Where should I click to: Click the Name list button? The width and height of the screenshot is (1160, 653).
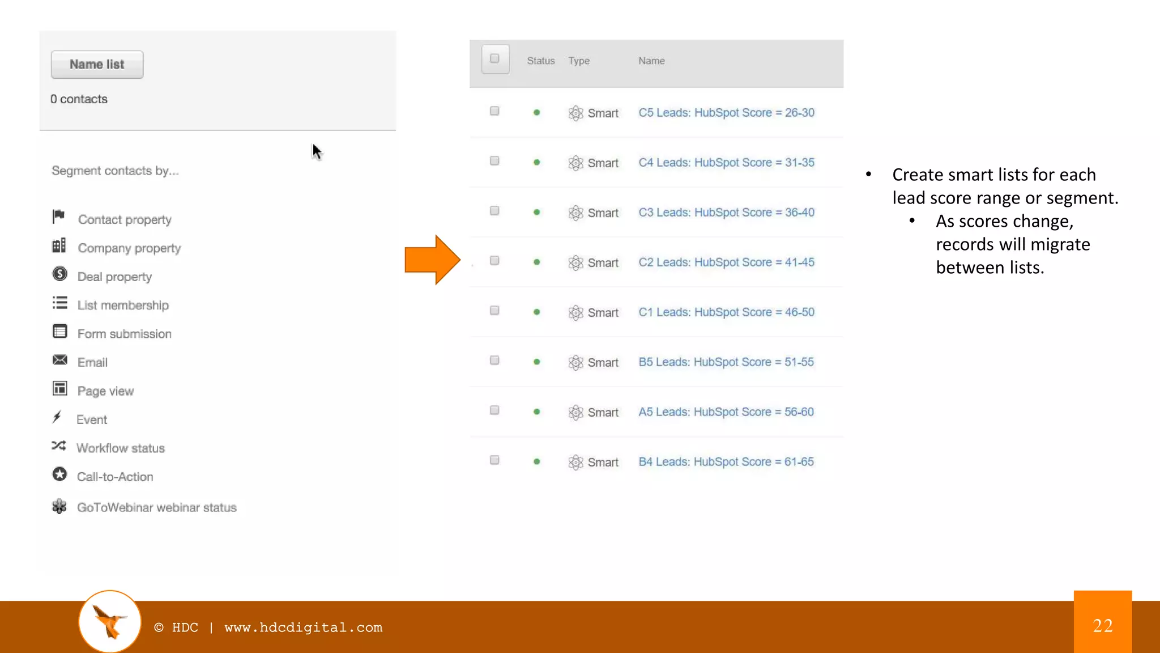pos(97,65)
